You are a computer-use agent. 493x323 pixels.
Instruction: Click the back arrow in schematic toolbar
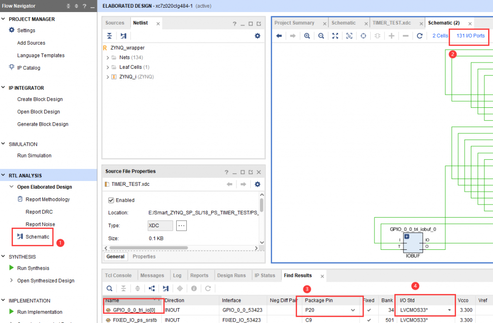click(x=279, y=36)
